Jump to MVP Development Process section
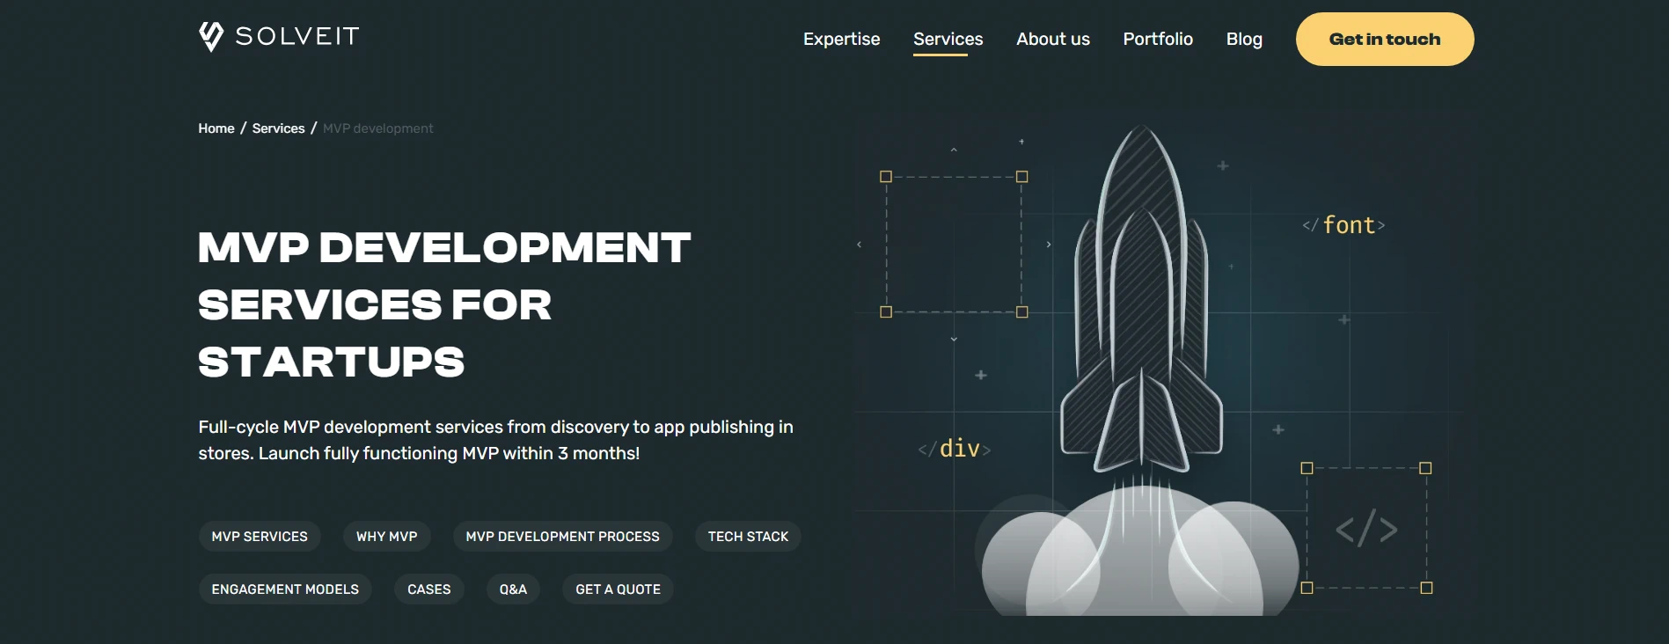 click(x=562, y=537)
